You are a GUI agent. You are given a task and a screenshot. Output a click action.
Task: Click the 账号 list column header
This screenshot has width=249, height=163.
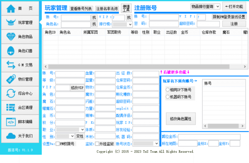(224, 83)
